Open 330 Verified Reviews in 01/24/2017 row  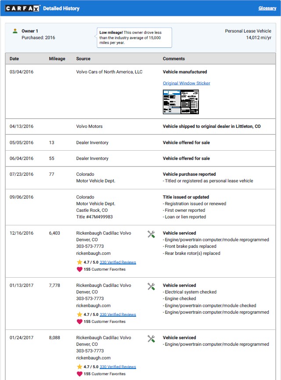pyautogui.click(x=118, y=367)
